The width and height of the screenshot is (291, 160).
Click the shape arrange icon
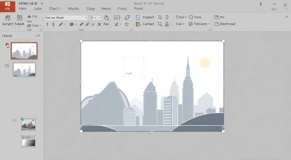point(127,18)
